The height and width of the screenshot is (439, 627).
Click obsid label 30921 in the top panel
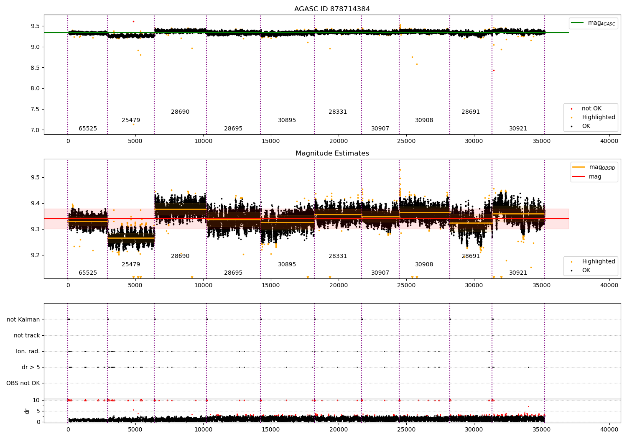click(x=518, y=129)
